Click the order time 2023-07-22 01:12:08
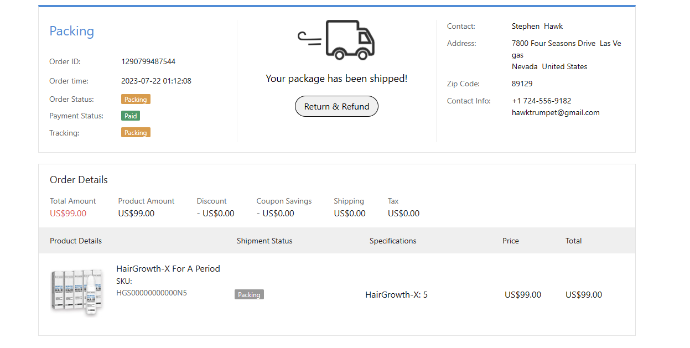Screen dimensions: 690x348 coord(156,81)
